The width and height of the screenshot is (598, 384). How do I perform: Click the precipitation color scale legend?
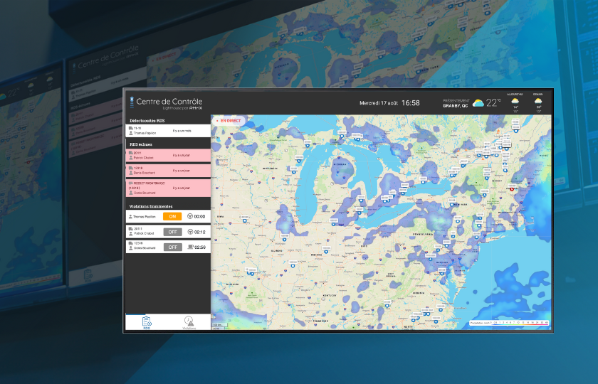point(509,323)
